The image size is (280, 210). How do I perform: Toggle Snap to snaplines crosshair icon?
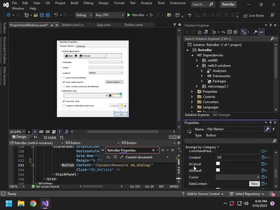tap(60, 132)
